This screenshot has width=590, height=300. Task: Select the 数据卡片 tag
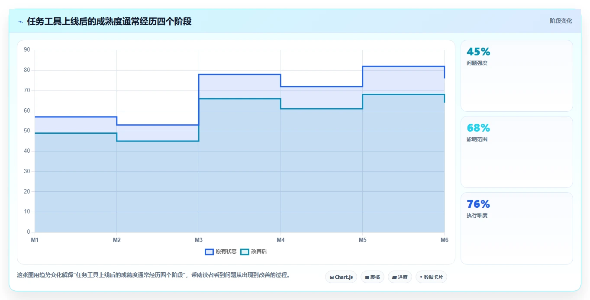[x=431, y=277]
